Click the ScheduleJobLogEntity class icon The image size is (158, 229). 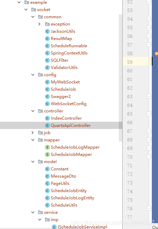[47, 198]
